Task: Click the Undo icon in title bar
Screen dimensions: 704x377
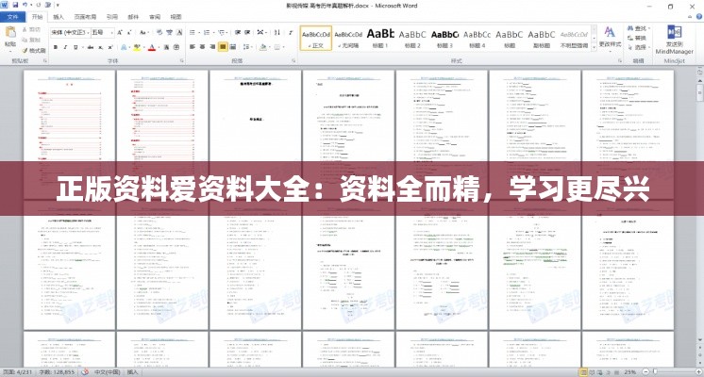Action: click(x=25, y=6)
